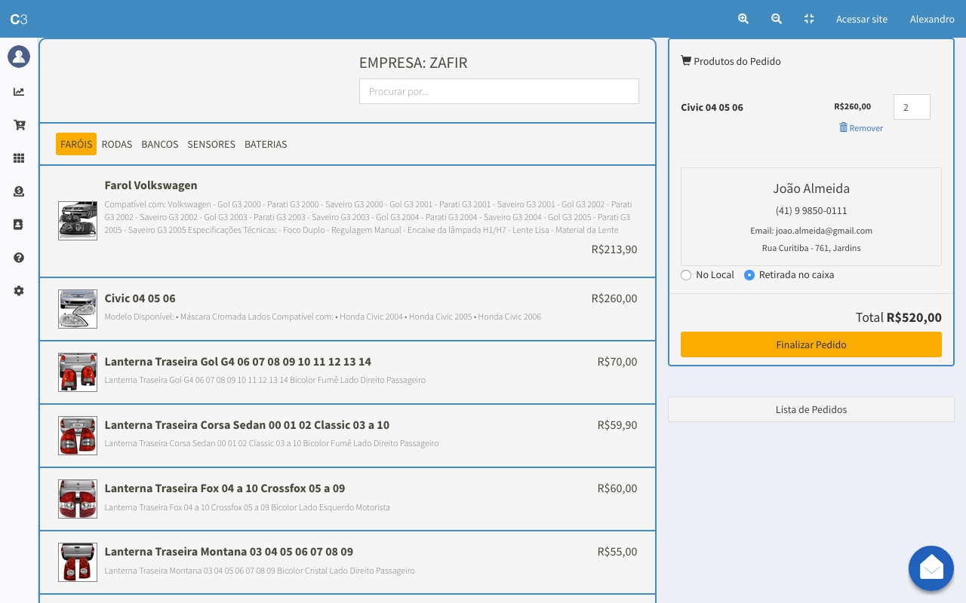Open the shopping cart sidebar icon
966x603 pixels.
(x=19, y=125)
